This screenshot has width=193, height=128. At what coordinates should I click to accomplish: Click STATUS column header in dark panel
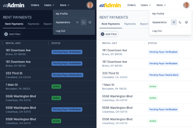(x=56, y=43)
